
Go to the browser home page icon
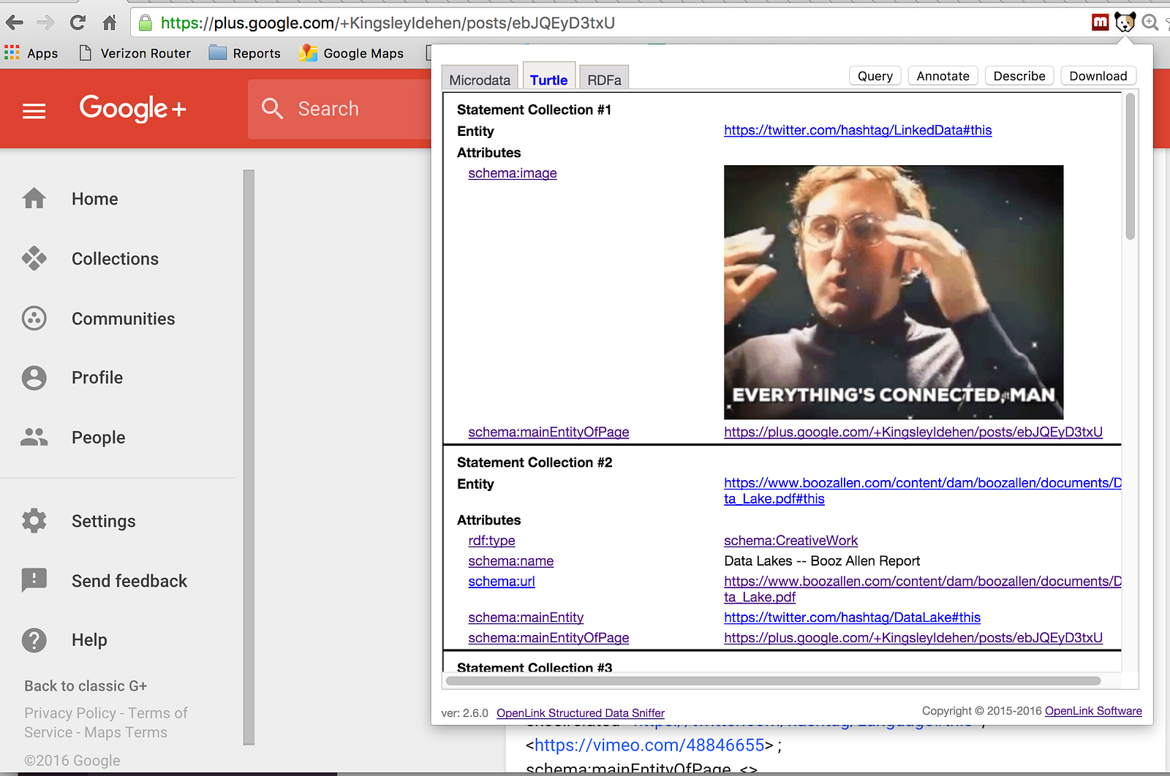[110, 23]
